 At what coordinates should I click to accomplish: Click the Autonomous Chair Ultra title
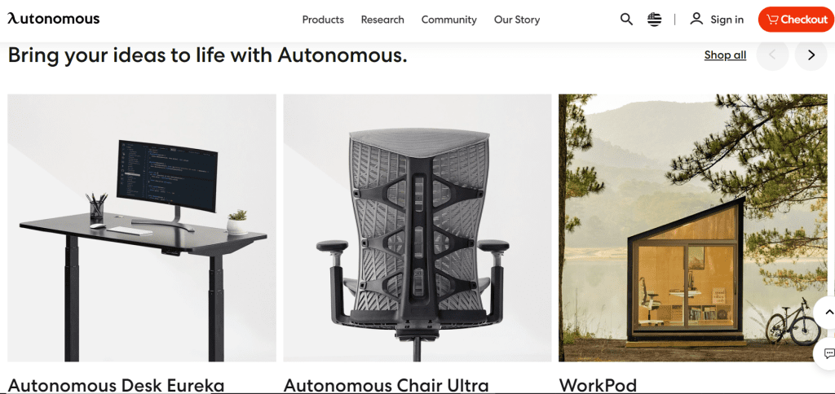click(386, 386)
